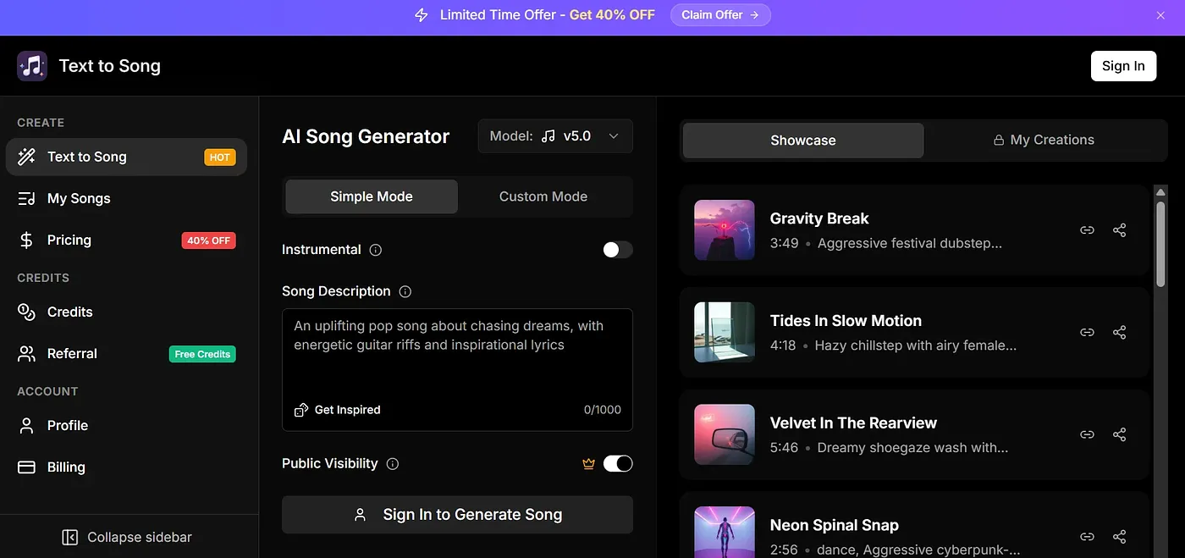
Task: Click the 0/1000 character counter
Action: (603, 410)
